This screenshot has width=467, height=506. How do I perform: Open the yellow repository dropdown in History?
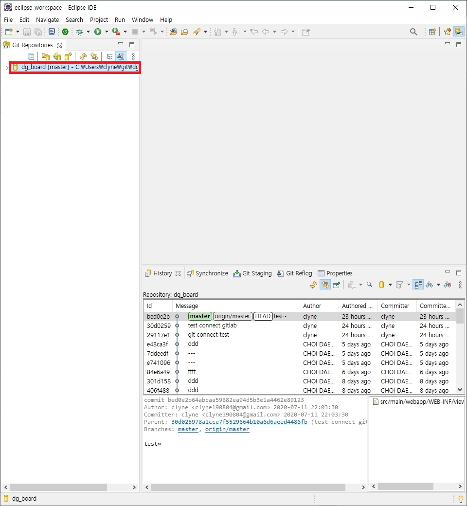pos(390,285)
